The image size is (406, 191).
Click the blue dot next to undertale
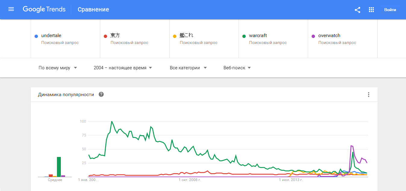click(x=36, y=36)
